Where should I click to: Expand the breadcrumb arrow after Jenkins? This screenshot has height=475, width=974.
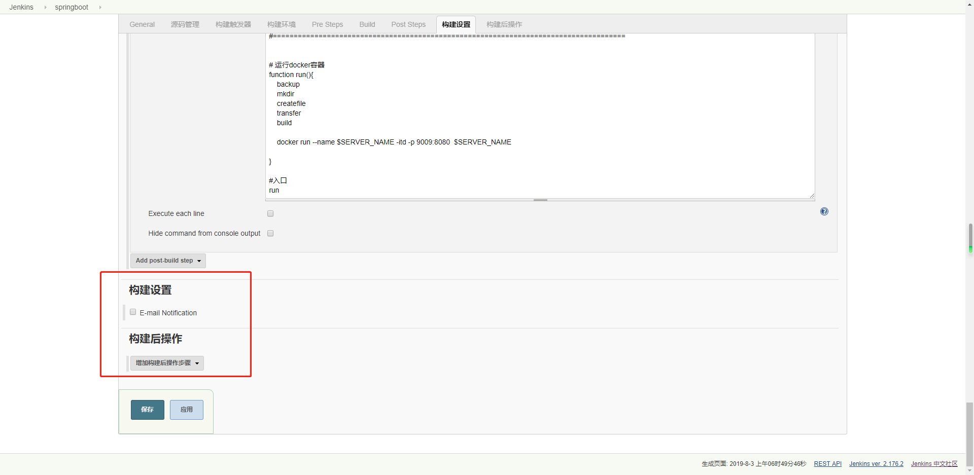(45, 7)
